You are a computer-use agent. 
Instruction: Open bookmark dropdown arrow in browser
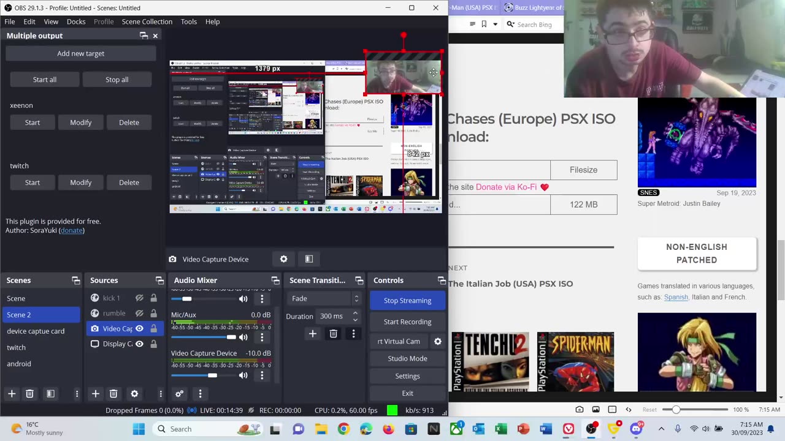495,24
